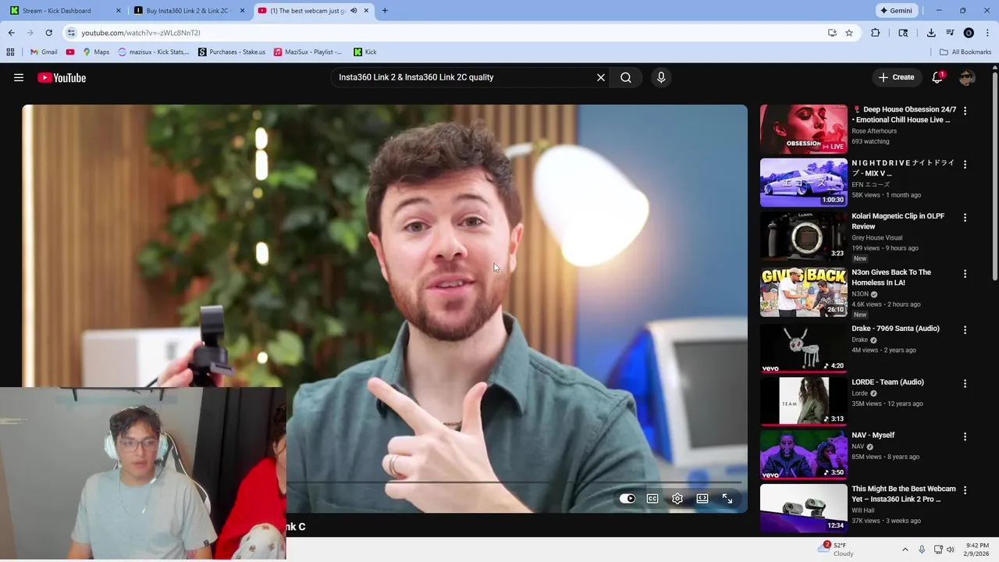Open the LORDE - Team (Audio) title
This screenshot has width=999, height=562.
tap(887, 382)
